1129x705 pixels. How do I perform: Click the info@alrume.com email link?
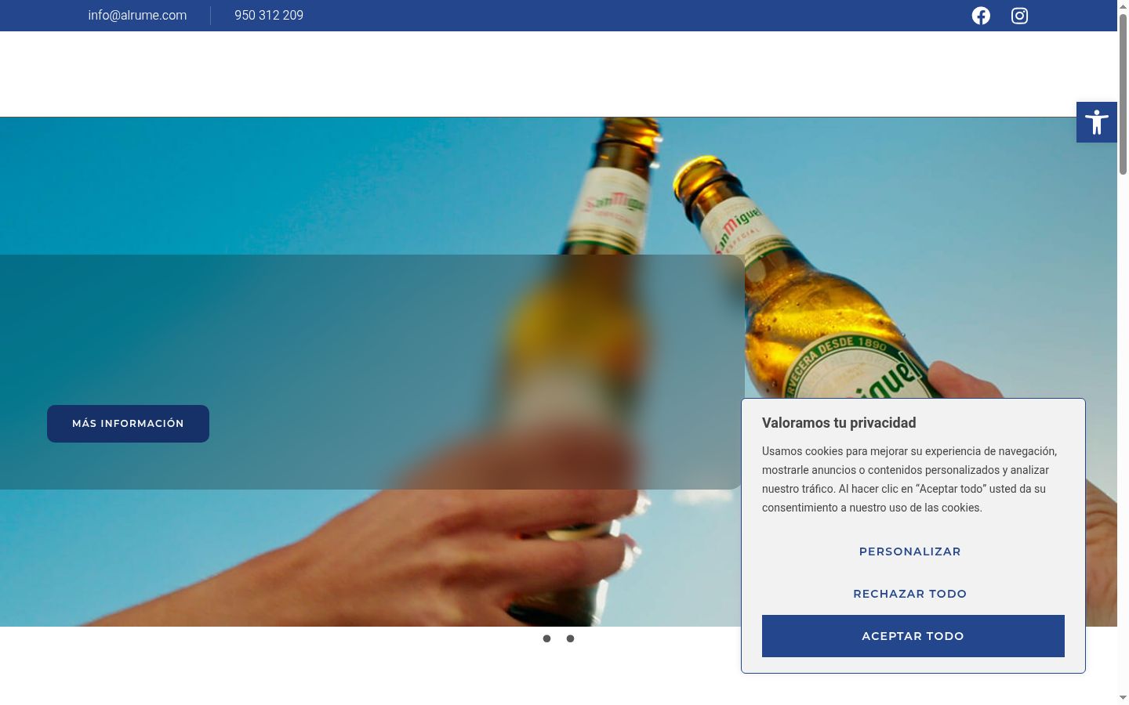(137, 15)
